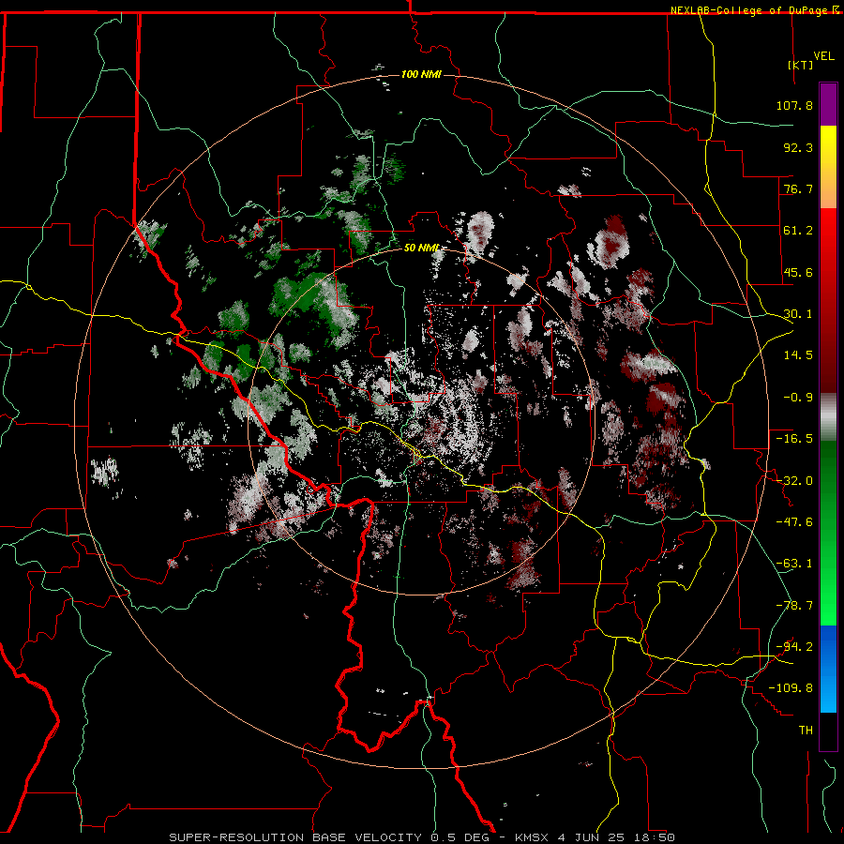Click the 76.7 legend value
The image size is (844, 844).
(798, 188)
